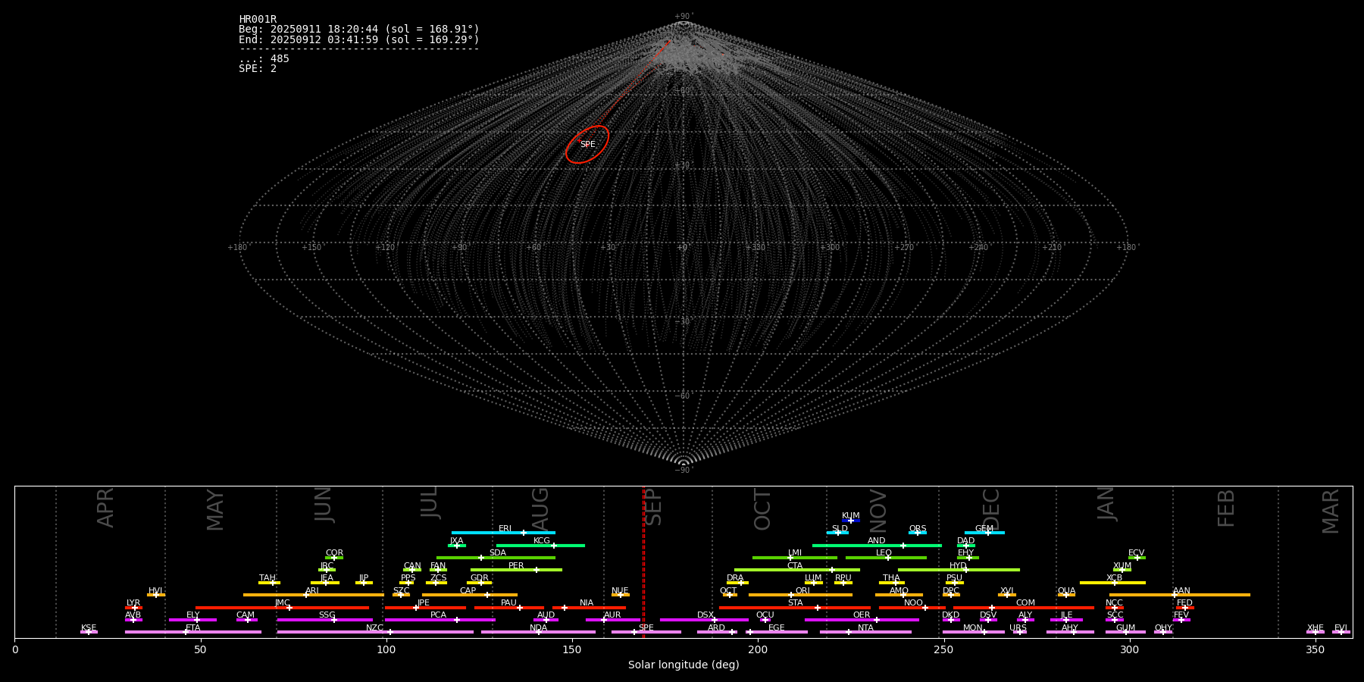Viewport: 1364px width, 682px height.
Task: Select the COR shower label
Action: pos(334,553)
